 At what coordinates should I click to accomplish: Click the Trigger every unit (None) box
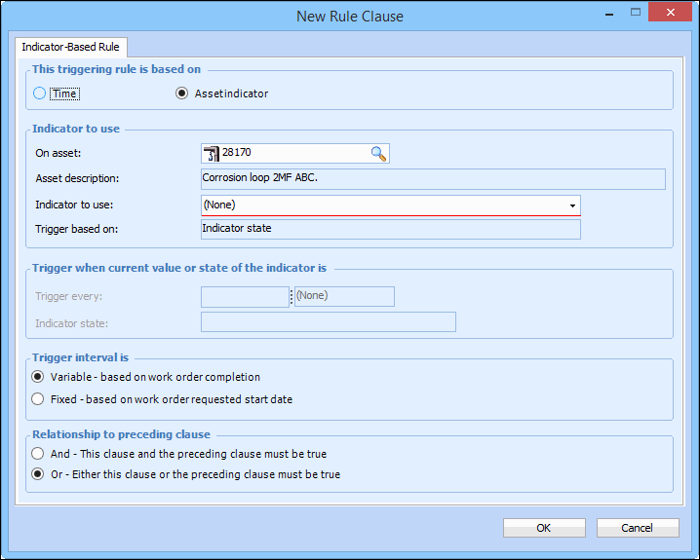click(x=344, y=296)
